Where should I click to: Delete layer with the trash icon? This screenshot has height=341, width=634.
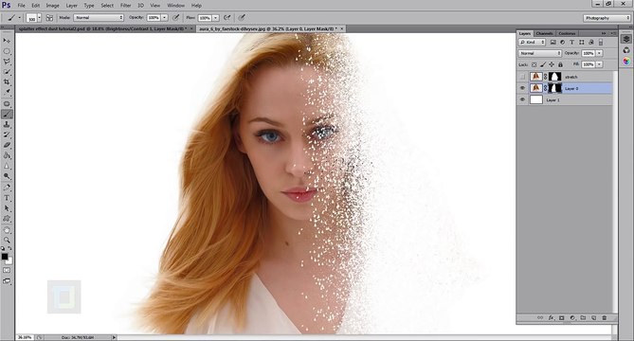(604, 318)
